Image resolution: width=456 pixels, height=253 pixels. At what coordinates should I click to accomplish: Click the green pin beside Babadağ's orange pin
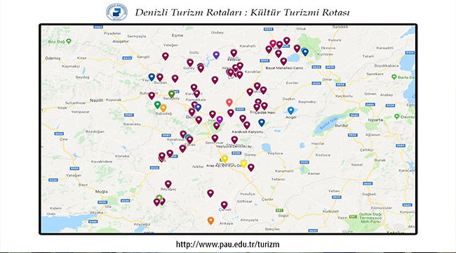click(x=157, y=105)
